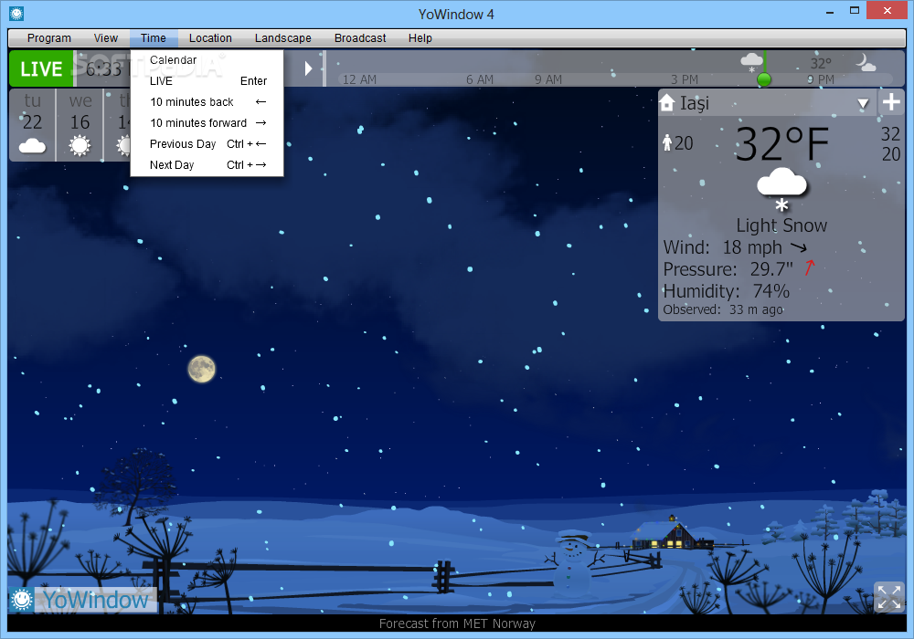Viewport: 914px width, 639px height.
Task: Click the sun icon under Wednesday 16
Action: (80, 145)
